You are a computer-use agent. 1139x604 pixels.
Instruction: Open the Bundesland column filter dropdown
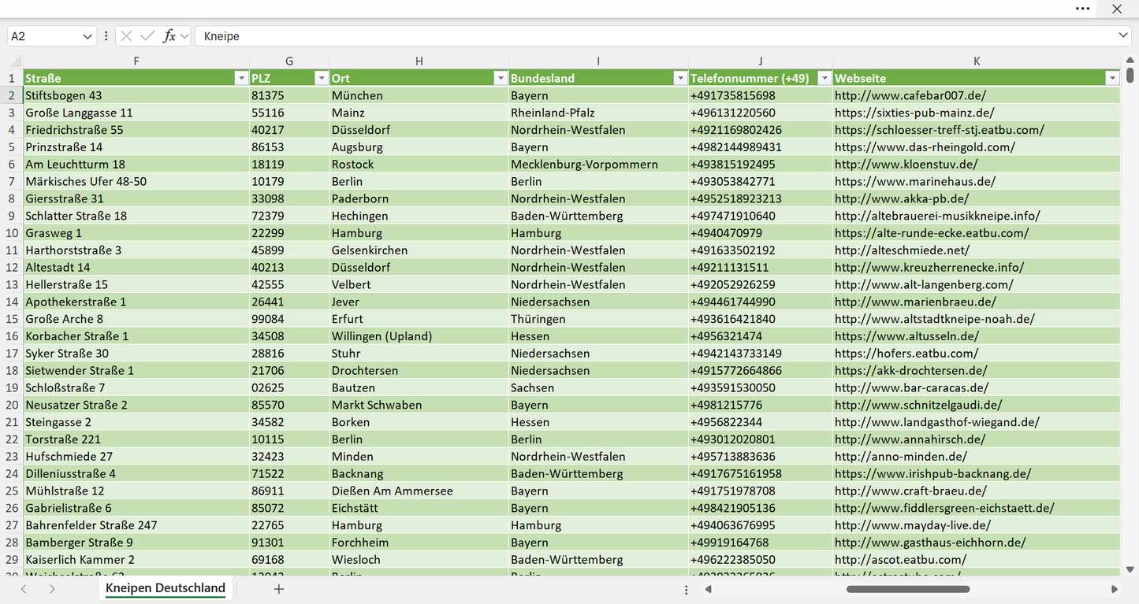(x=679, y=78)
